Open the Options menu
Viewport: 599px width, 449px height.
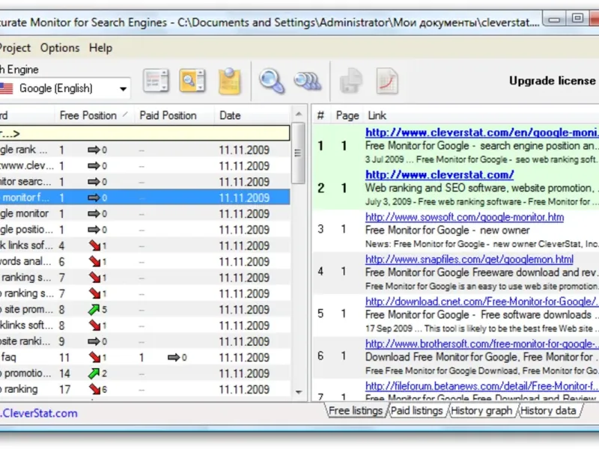click(60, 48)
